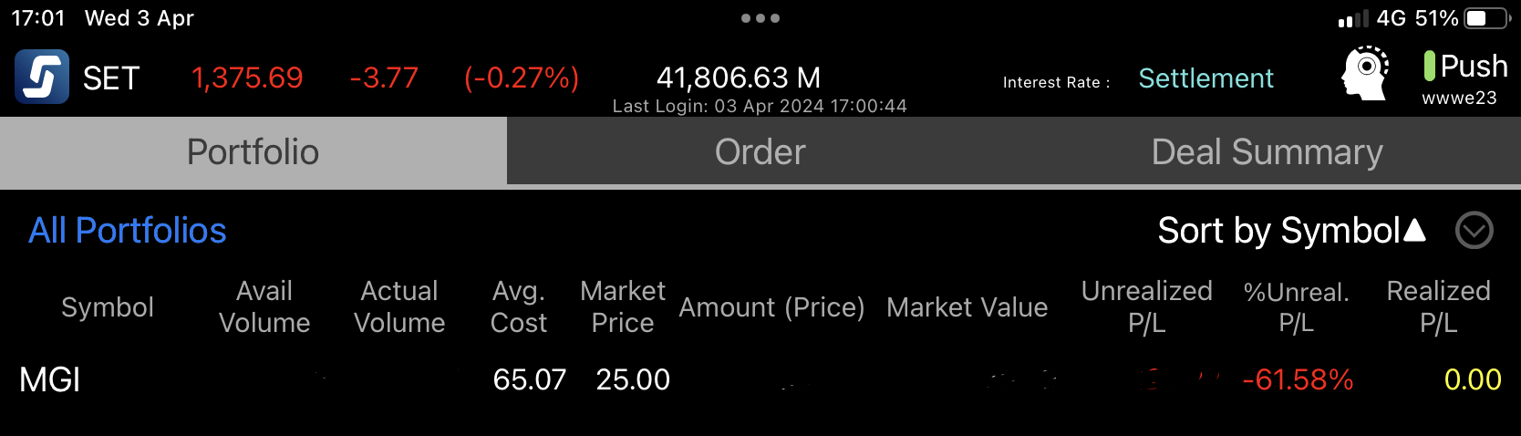The image size is (1521, 436).
Task: Tap the wwwe23 account name
Action: click(1459, 98)
